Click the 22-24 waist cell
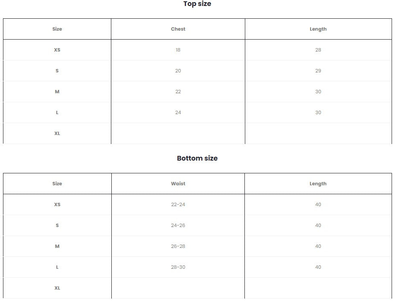This screenshot has width=395, height=302. pos(178,204)
